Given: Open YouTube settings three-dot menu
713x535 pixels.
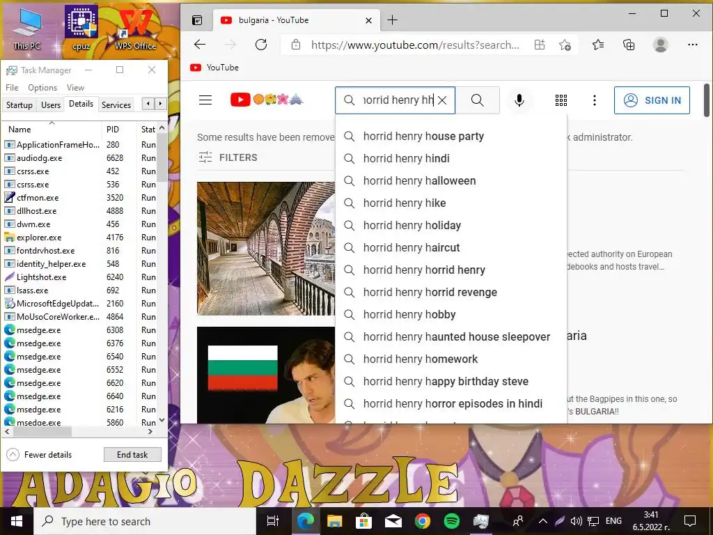Looking at the screenshot, I should coord(595,100).
